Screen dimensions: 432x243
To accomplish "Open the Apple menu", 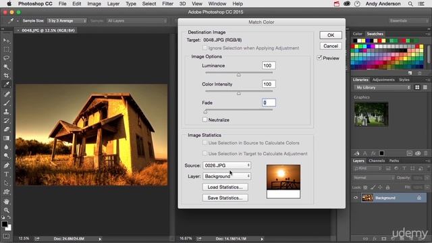I will (x=9, y=4).
